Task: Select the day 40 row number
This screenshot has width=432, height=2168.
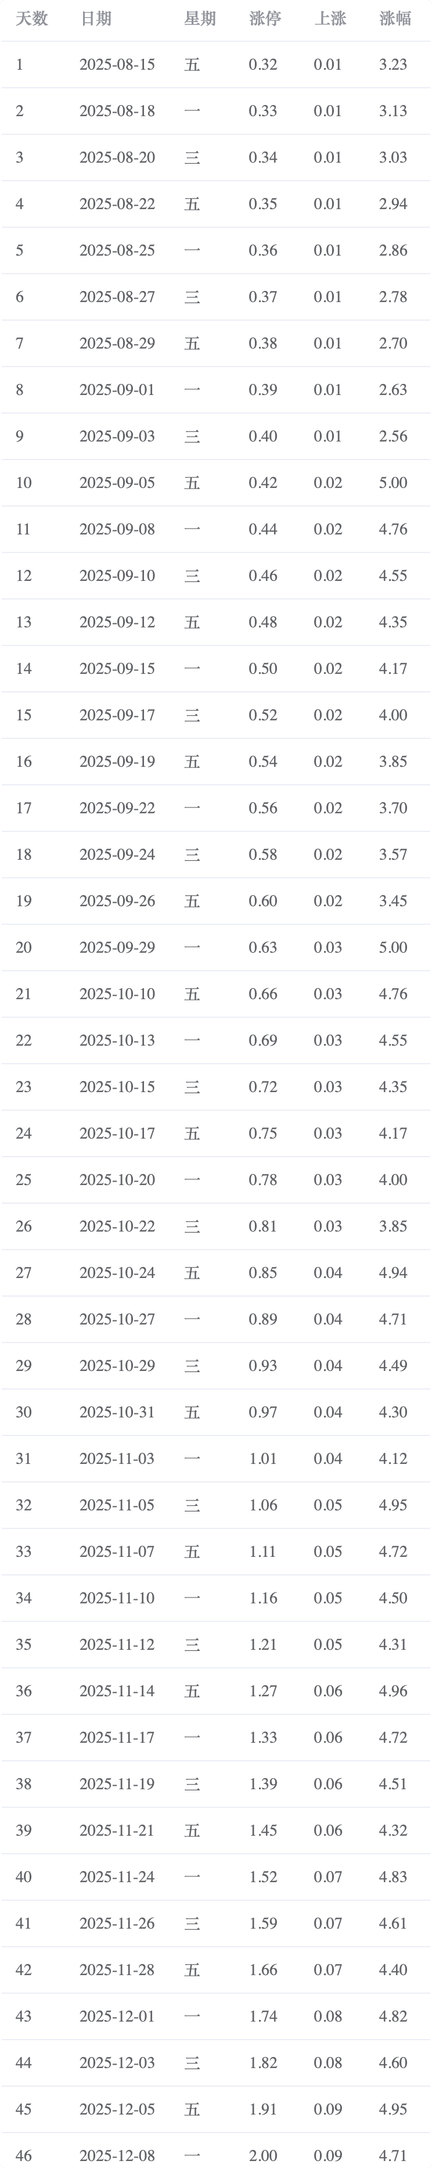Action: [x=24, y=1877]
